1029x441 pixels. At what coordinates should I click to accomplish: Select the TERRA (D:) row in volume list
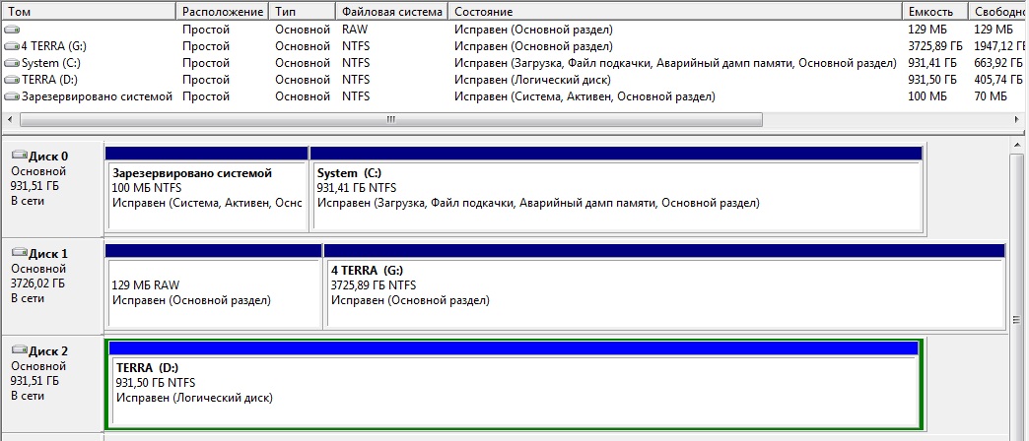pyautogui.click(x=514, y=80)
